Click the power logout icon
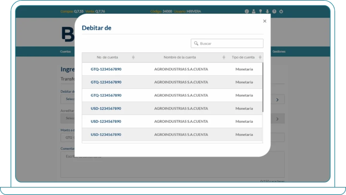This screenshot has height=195, width=346. click(x=281, y=11)
